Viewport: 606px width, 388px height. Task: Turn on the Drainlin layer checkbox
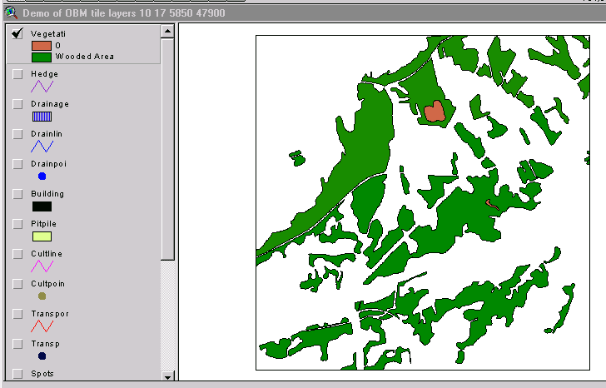click(17, 134)
